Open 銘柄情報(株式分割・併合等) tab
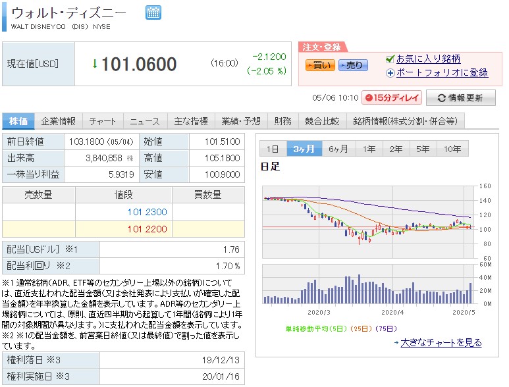The height and width of the screenshot is (387, 509). pos(406,121)
